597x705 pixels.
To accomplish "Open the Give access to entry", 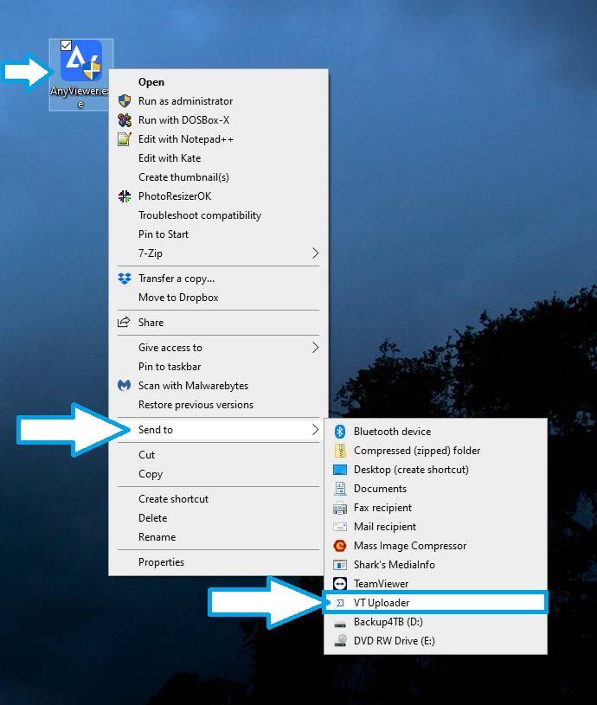I will coord(219,347).
